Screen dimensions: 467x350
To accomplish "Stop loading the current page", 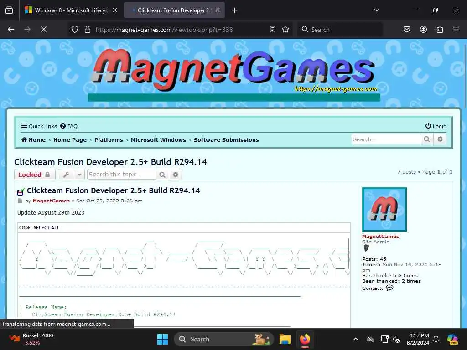I will pos(44,29).
